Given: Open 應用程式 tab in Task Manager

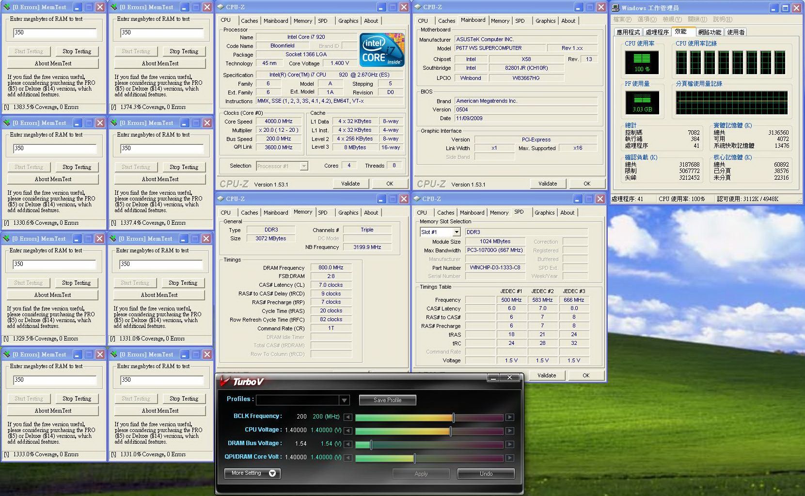Looking at the screenshot, I should click(628, 32).
